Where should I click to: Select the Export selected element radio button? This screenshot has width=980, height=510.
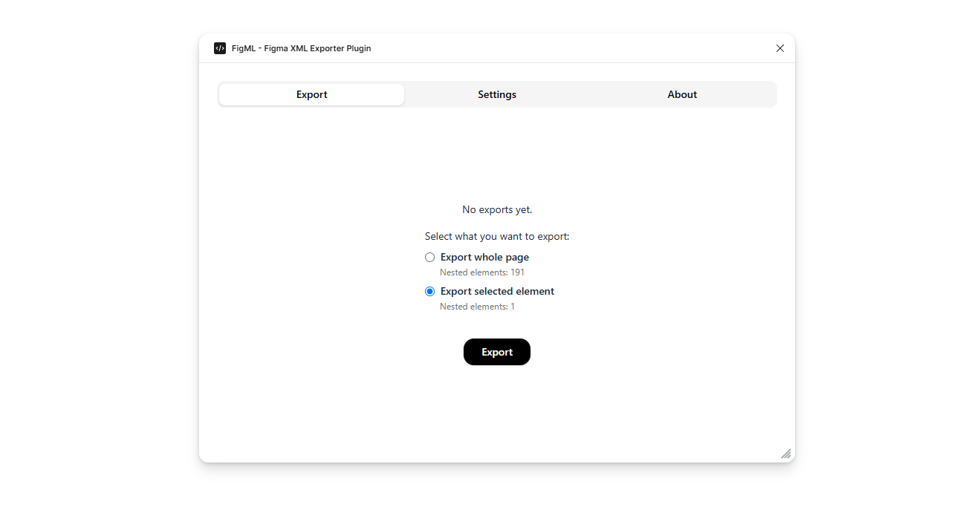(x=429, y=291)
